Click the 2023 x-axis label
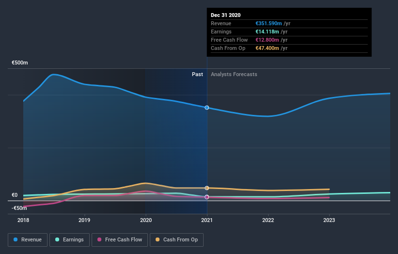 coord(329,220)
